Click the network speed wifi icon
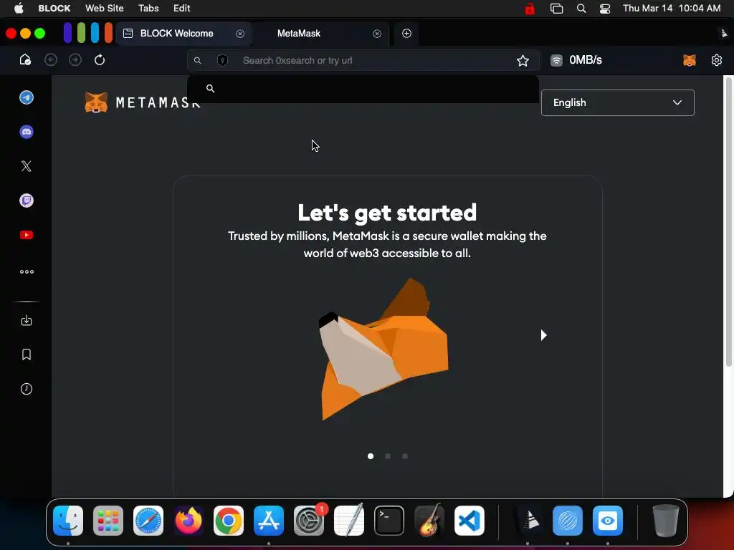This screenshot has height=550, width=734. pyautogui.click(x=556, y=60)
